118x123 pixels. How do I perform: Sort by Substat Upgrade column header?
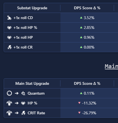pyautogui.click(x=32, y=8)
